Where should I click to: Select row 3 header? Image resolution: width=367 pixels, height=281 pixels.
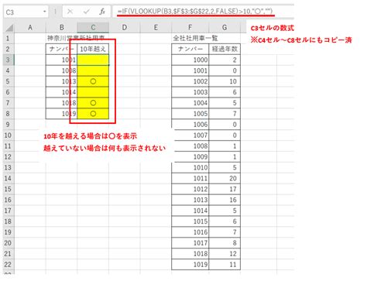[x=9, y=60]
